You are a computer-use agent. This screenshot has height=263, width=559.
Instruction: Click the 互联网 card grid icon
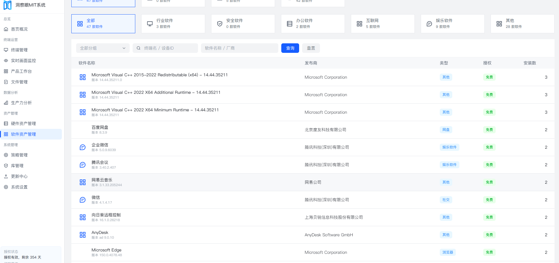pyautogui.click(x=359, y=24)
